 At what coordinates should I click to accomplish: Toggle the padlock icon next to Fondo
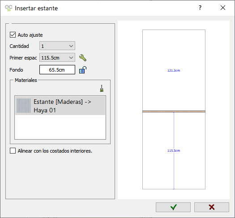click(83, 70)
